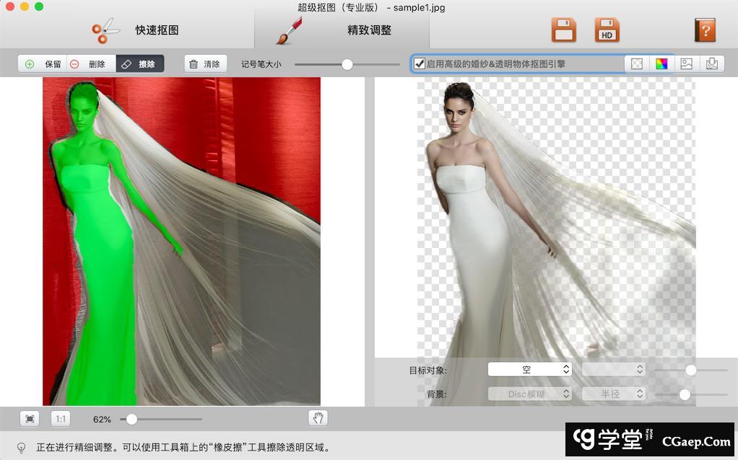Click the image background icon
Viewport: 738px width, 460px height.
(686, 63)
